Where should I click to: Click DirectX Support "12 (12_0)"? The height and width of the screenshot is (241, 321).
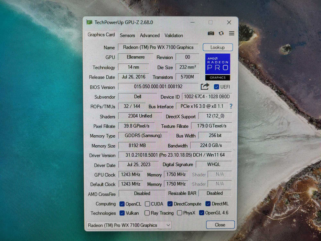click(x=215, y=116)
